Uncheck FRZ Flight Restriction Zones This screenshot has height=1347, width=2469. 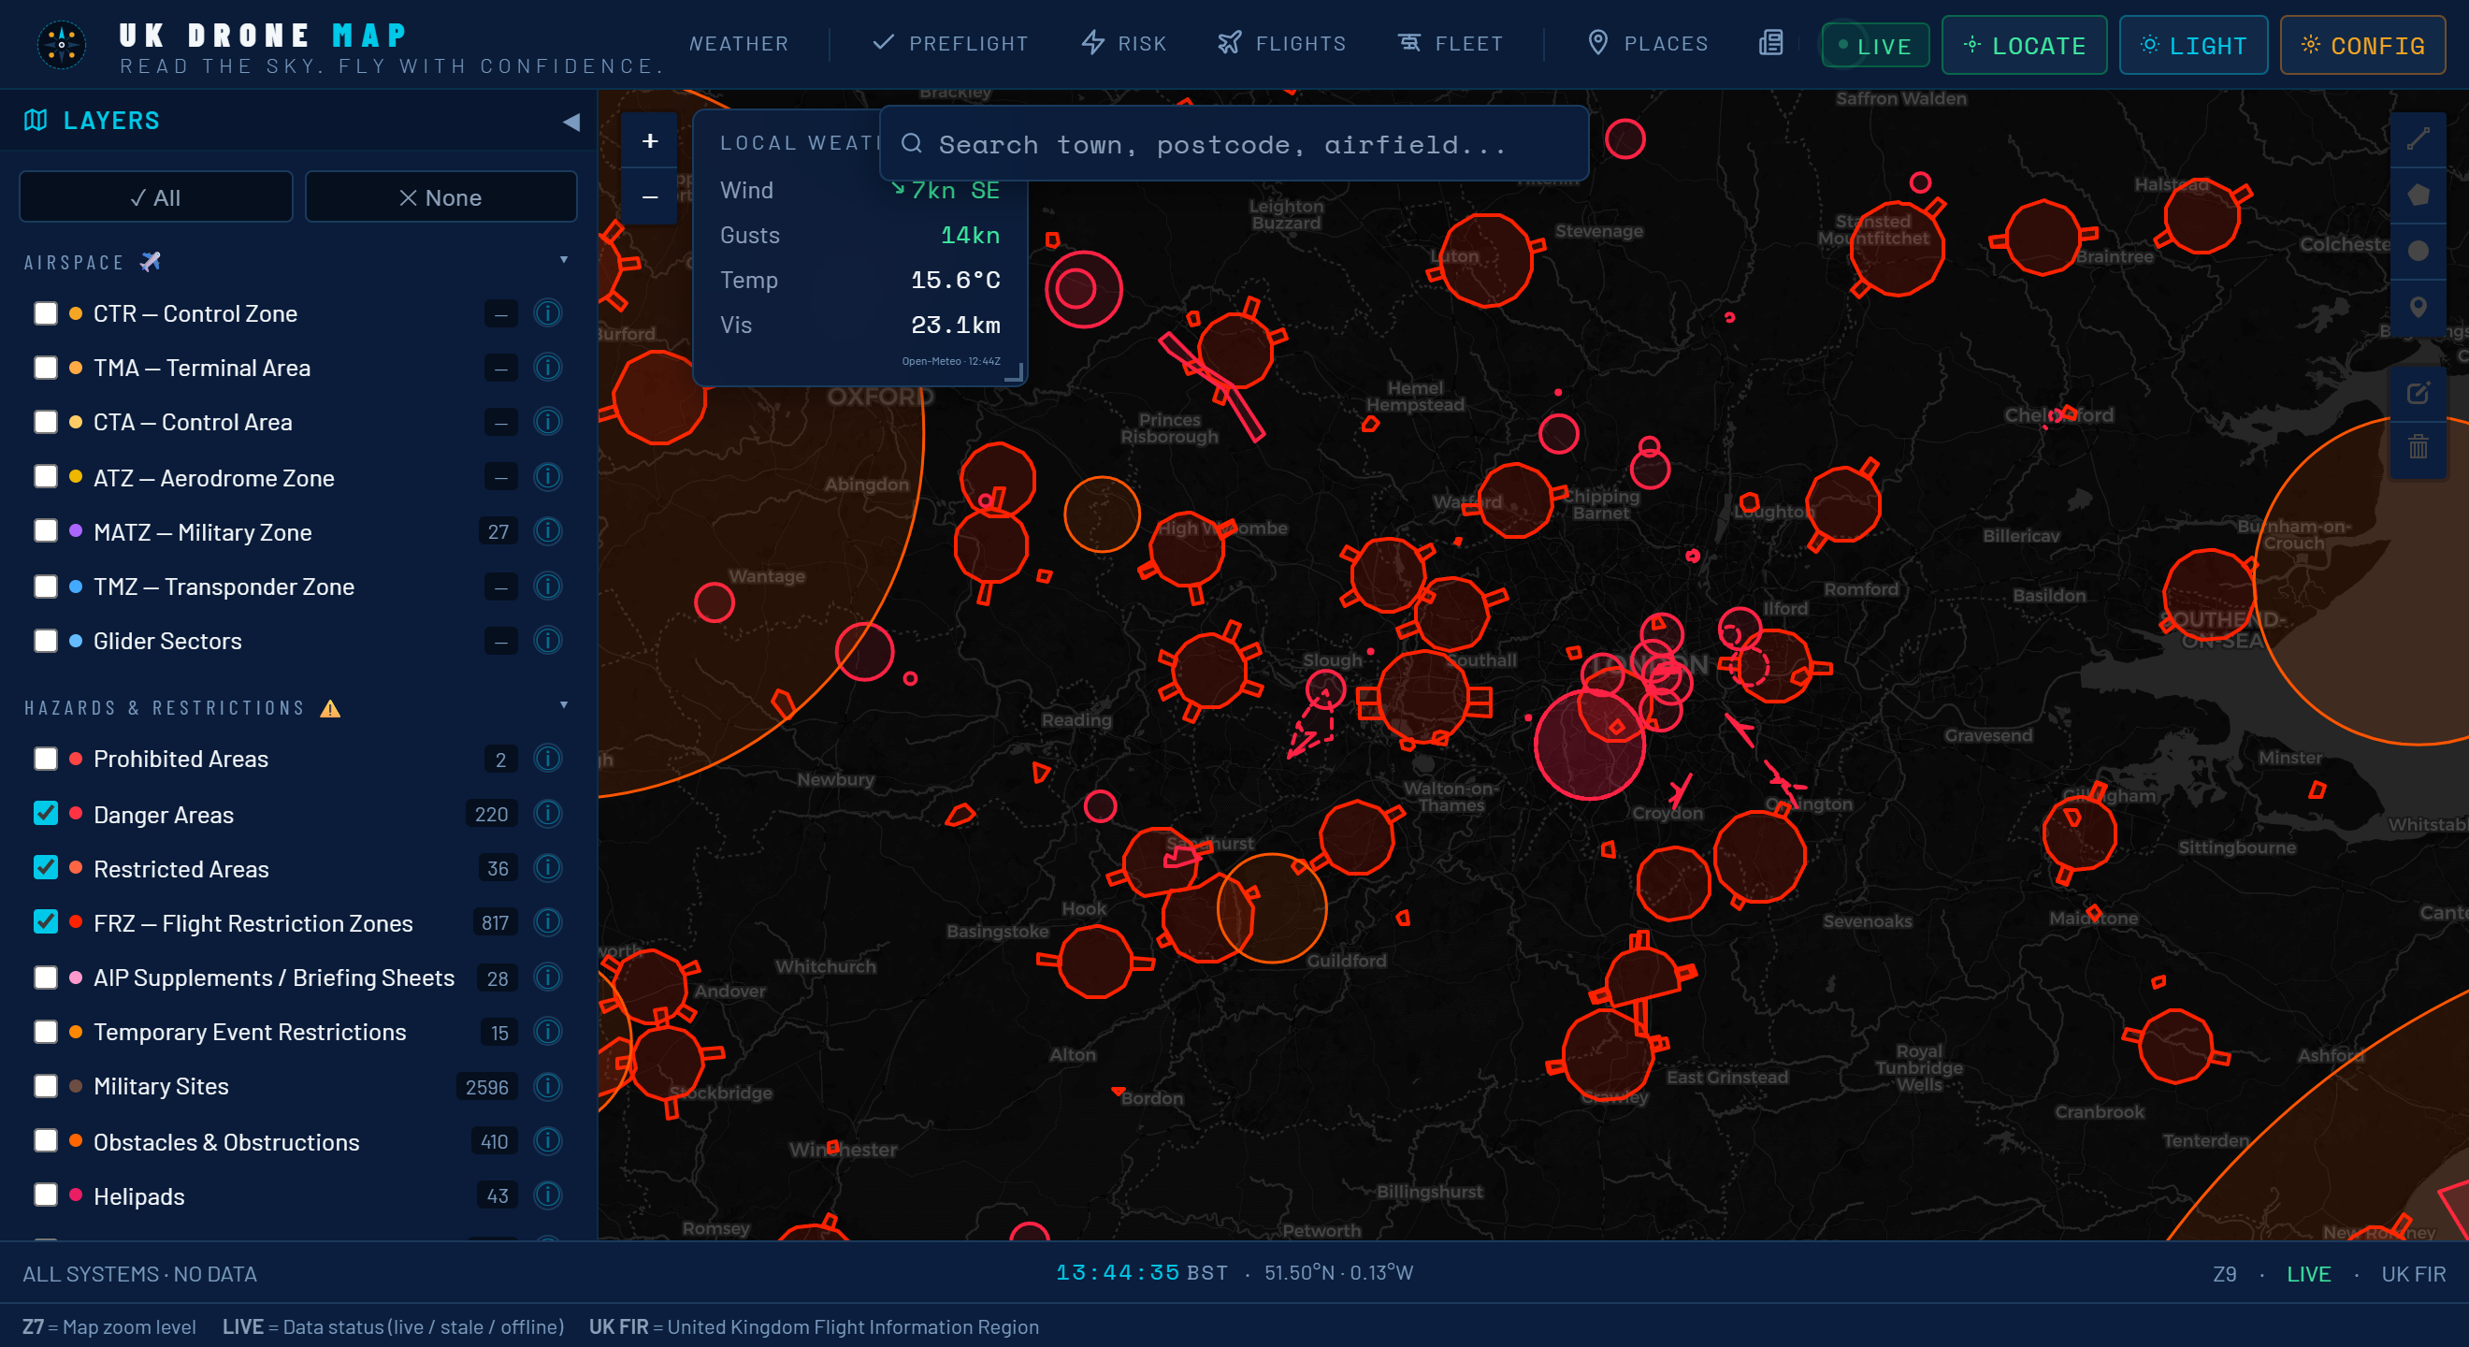pos(45,922)
